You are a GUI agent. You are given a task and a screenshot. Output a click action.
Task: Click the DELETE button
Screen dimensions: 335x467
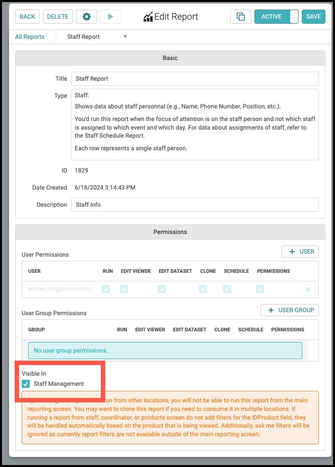58,17
